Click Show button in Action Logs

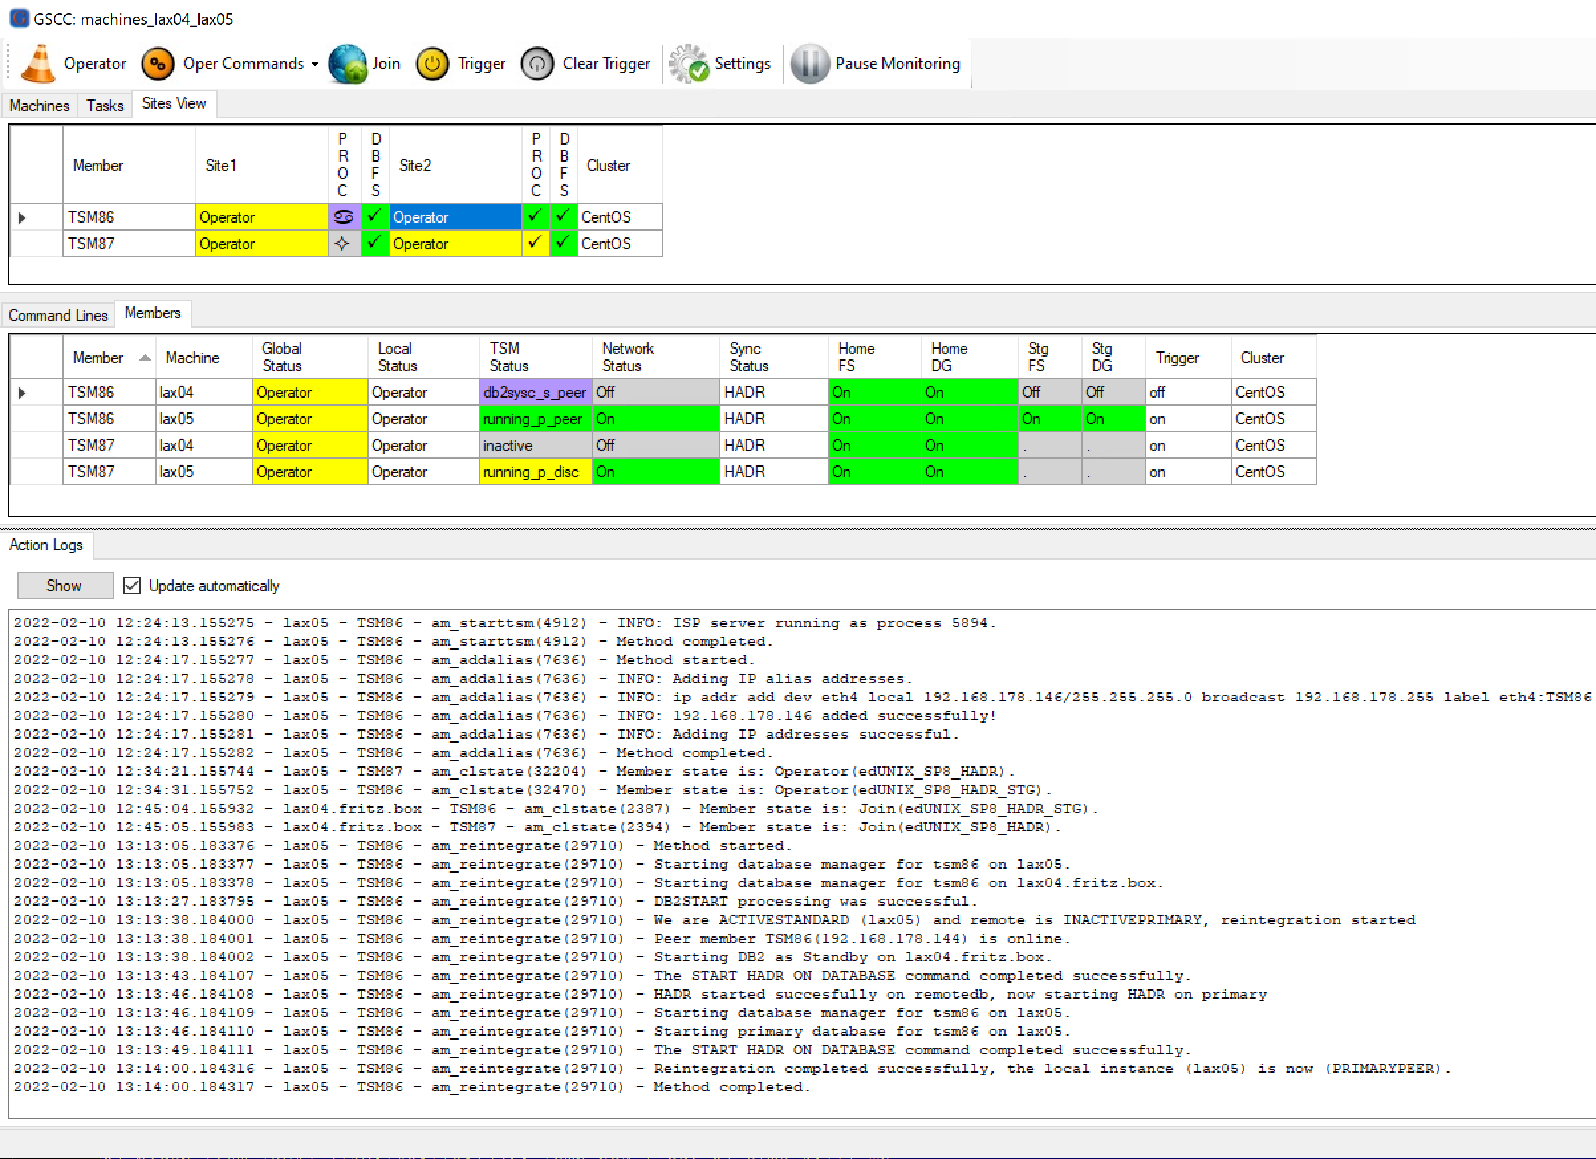(x=64, y=584)
